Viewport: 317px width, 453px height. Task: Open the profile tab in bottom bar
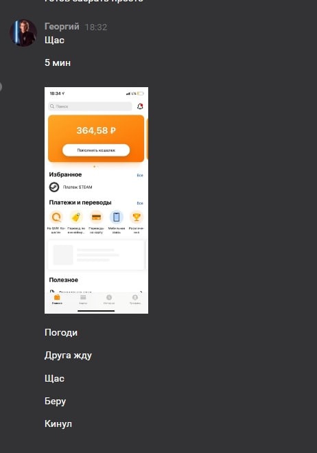pyautogui.click(x=134, y=299)
